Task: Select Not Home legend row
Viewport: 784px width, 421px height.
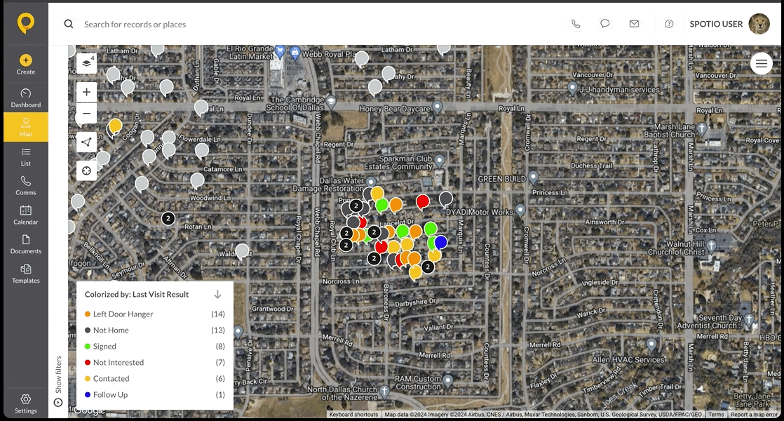Action: coord(155,330)
